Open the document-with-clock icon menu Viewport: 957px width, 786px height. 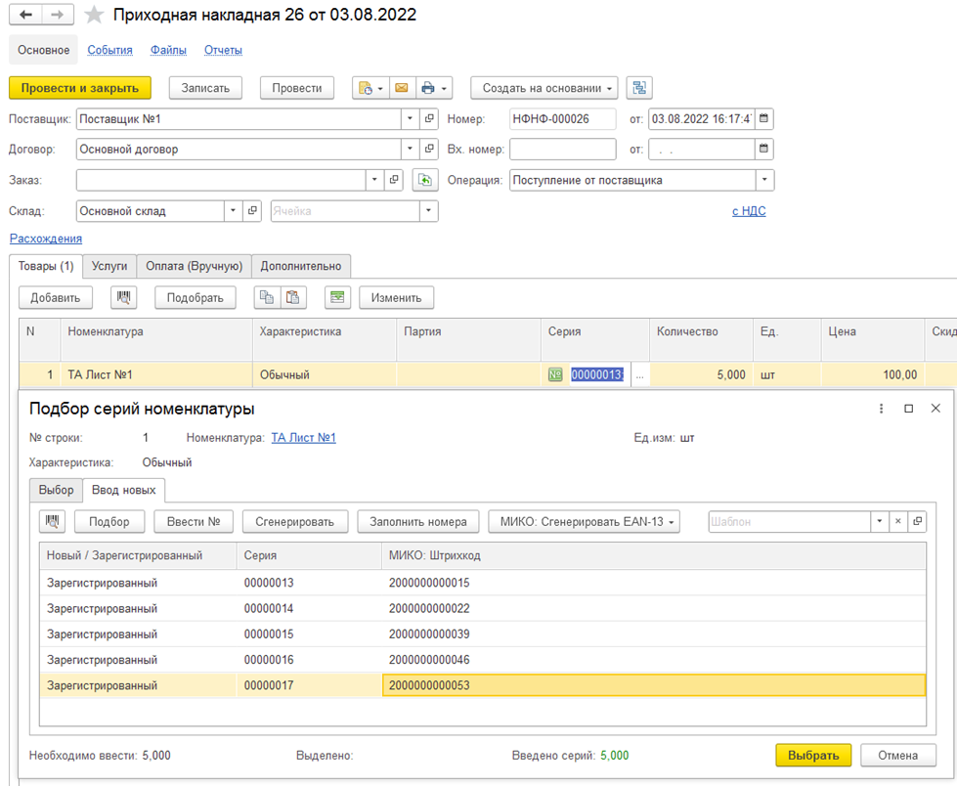(370, 88)
